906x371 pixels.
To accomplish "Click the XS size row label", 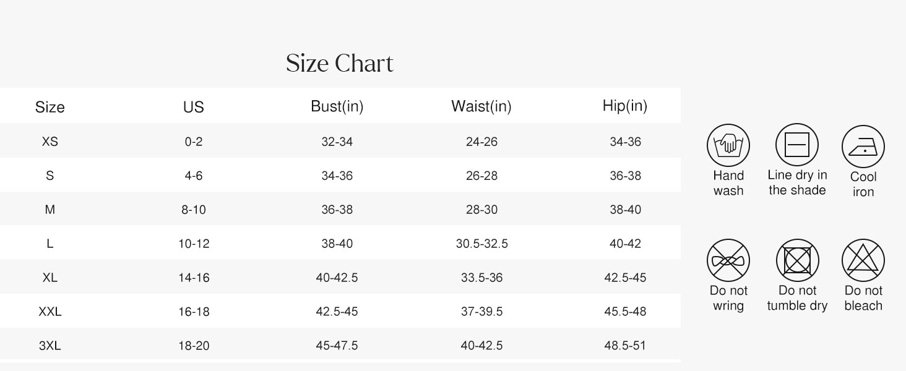I will point(50,142).
